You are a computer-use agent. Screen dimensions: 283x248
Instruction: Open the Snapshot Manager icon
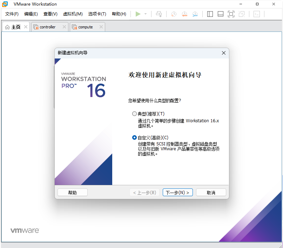pos(195,14)
